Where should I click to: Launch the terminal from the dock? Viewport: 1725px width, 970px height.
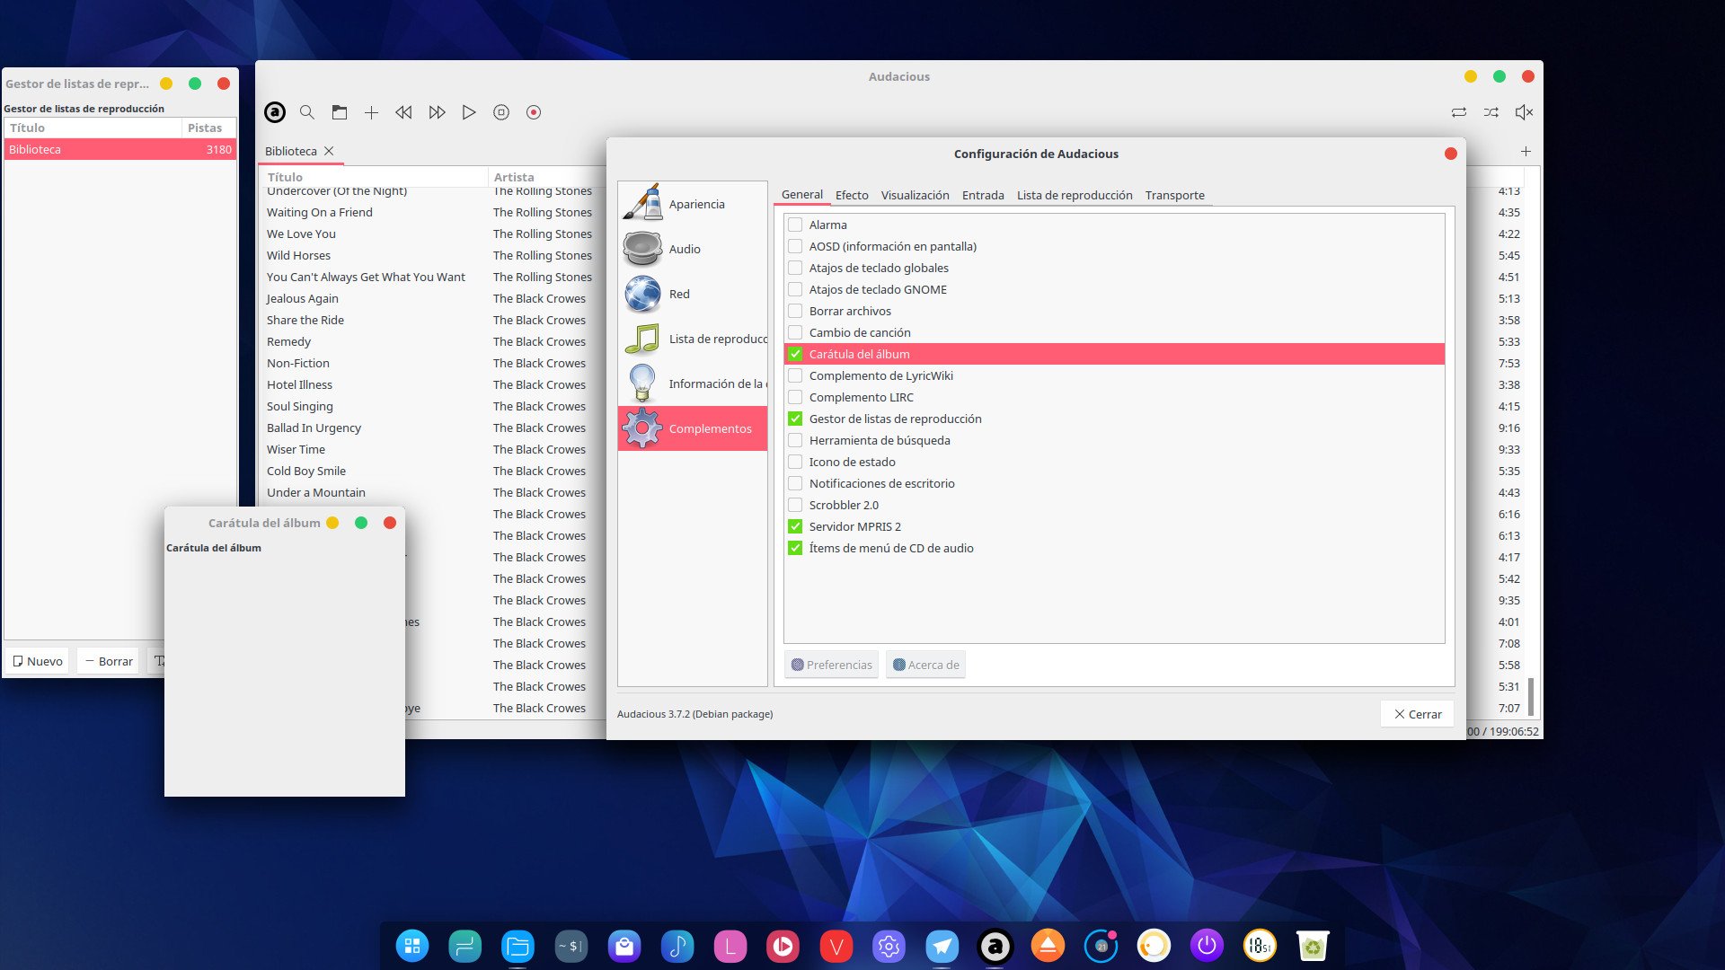click(571, 946)
